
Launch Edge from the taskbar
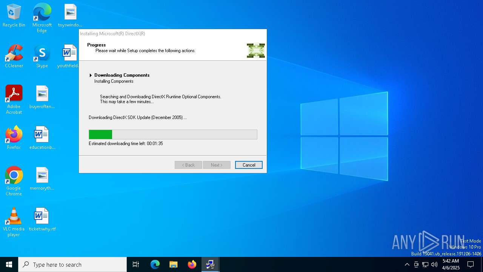[x=155, y=264]
